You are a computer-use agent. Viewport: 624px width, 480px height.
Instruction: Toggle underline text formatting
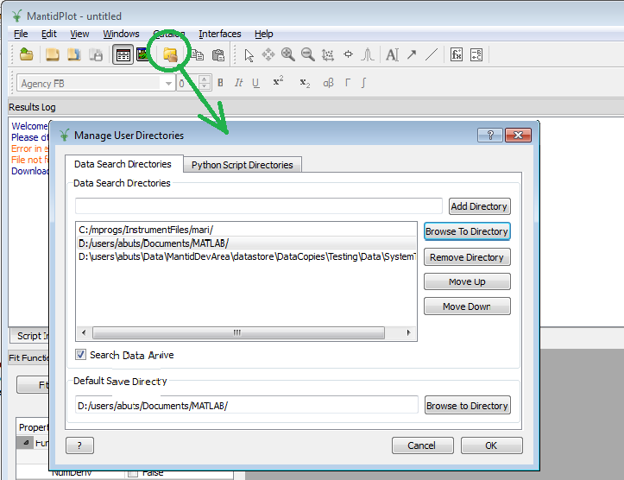coord(255,83)
